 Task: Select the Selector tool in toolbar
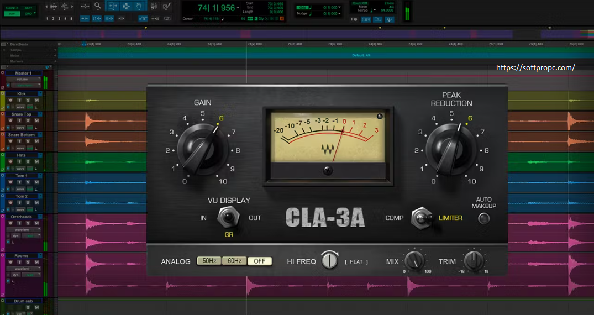tap(126, 6)
